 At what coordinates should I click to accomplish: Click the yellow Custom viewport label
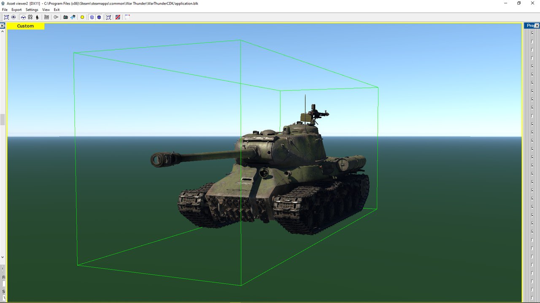[x=25, y=26]
